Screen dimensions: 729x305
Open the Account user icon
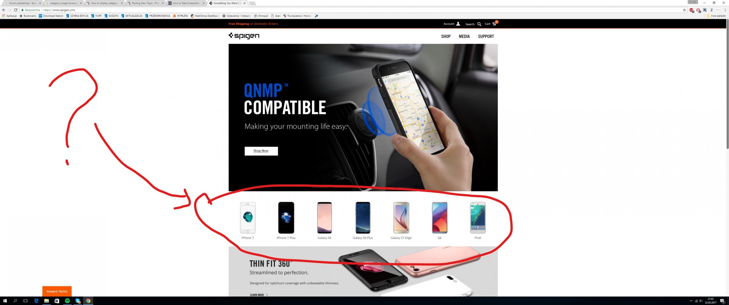(458, 24)
